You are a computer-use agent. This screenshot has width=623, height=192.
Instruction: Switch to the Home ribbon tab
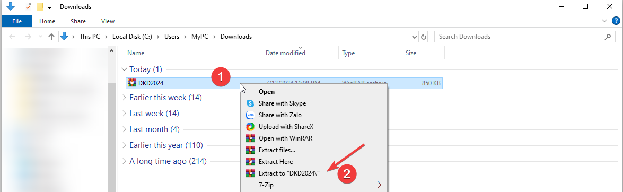pos(47,21)
